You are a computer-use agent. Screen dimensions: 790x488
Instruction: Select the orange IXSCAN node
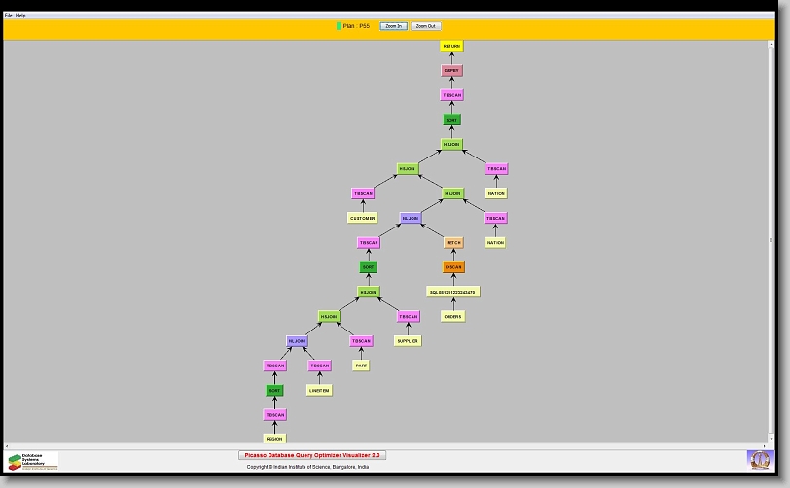click(453, 267)
